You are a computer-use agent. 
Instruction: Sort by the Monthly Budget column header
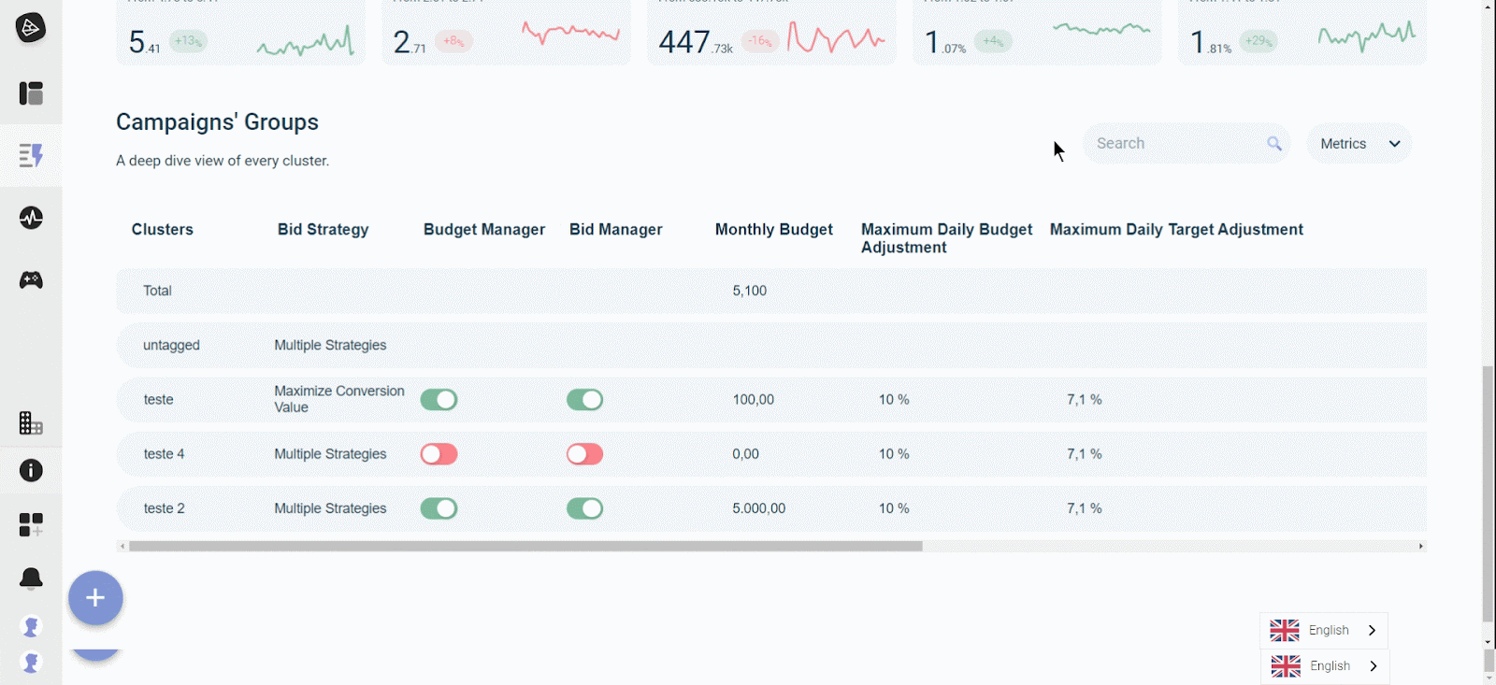pos(773,230)
